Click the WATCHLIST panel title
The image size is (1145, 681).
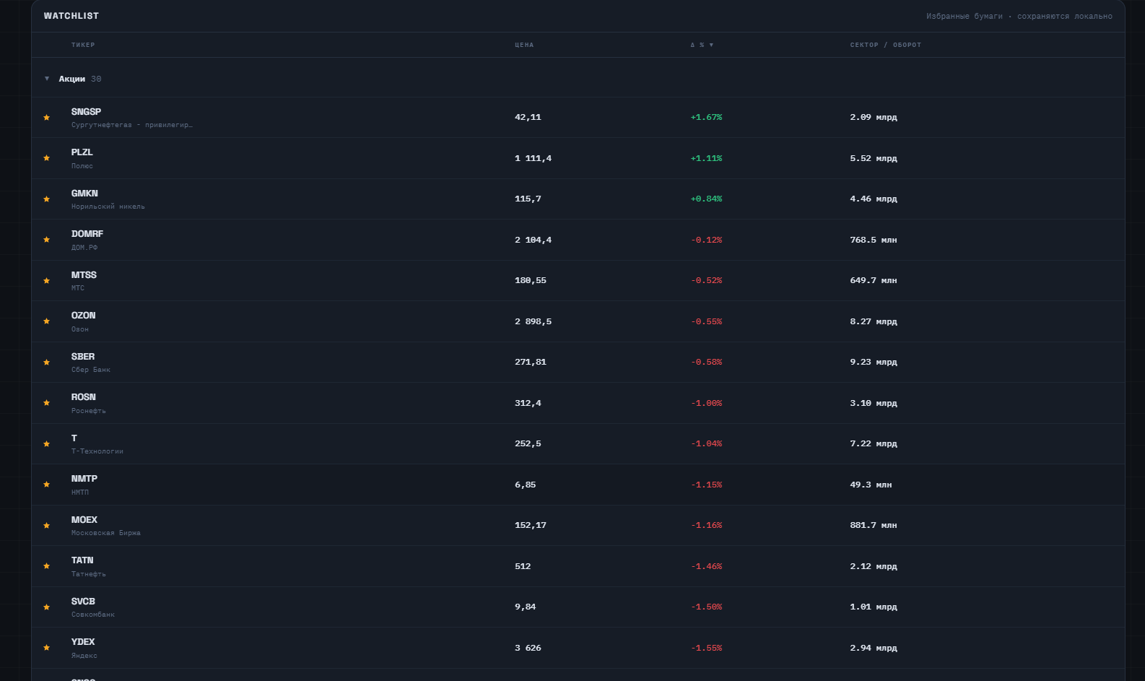(x=71, y=16)
